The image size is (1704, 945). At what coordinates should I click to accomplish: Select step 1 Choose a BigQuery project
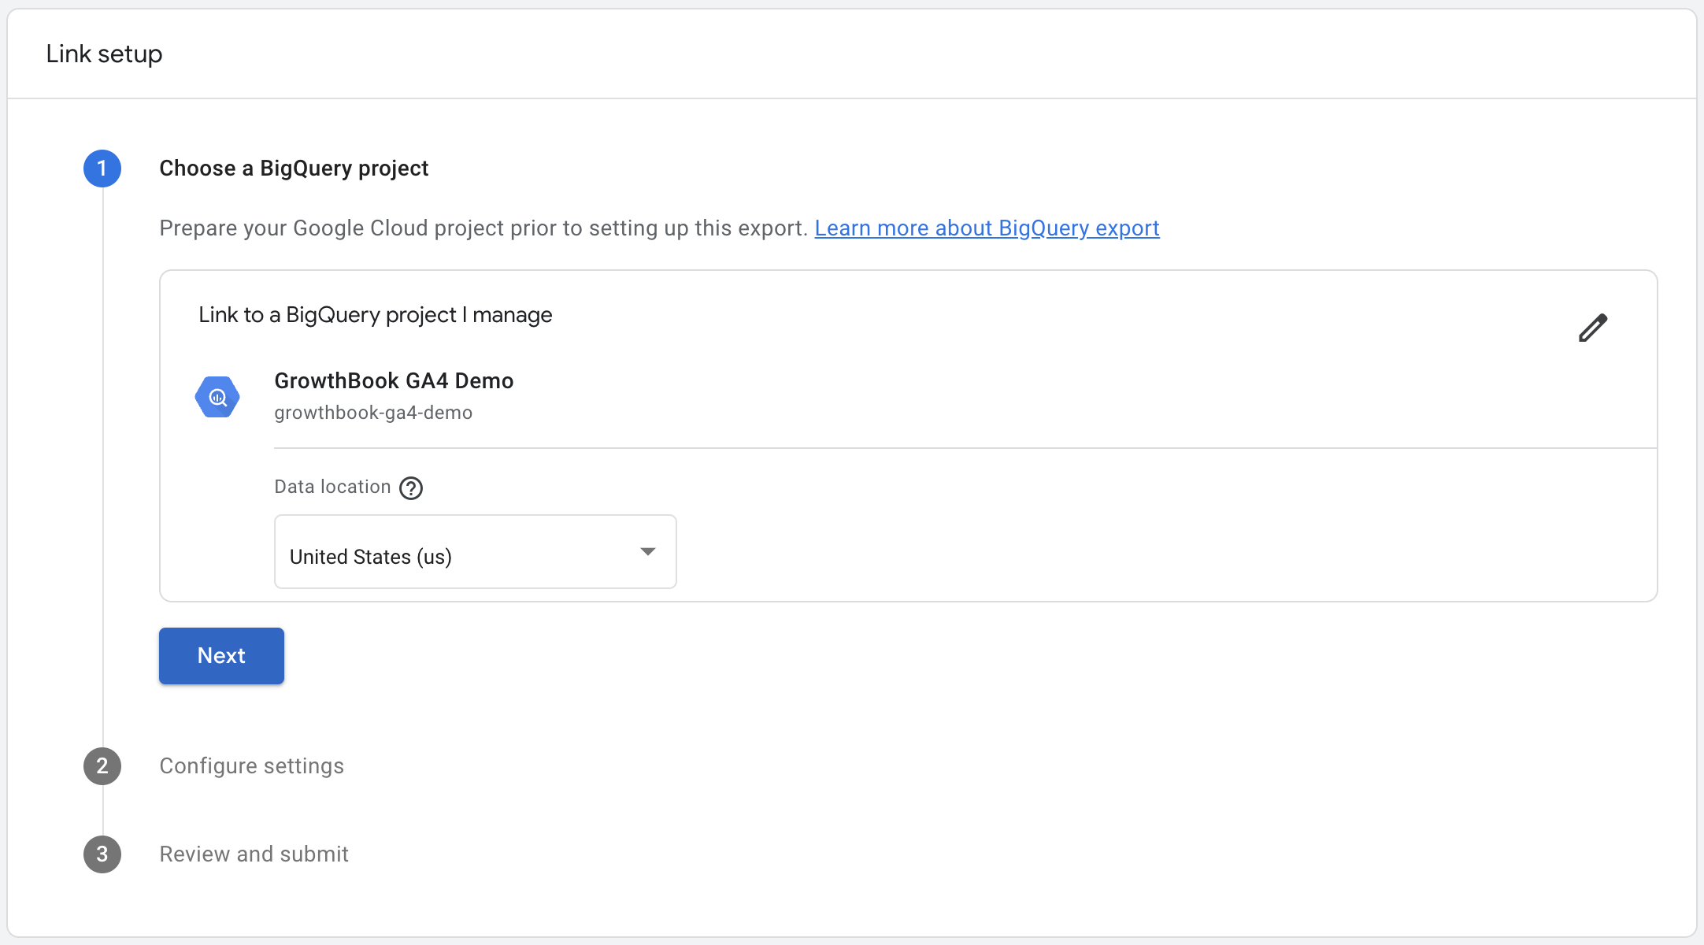[x=294, y=169]
